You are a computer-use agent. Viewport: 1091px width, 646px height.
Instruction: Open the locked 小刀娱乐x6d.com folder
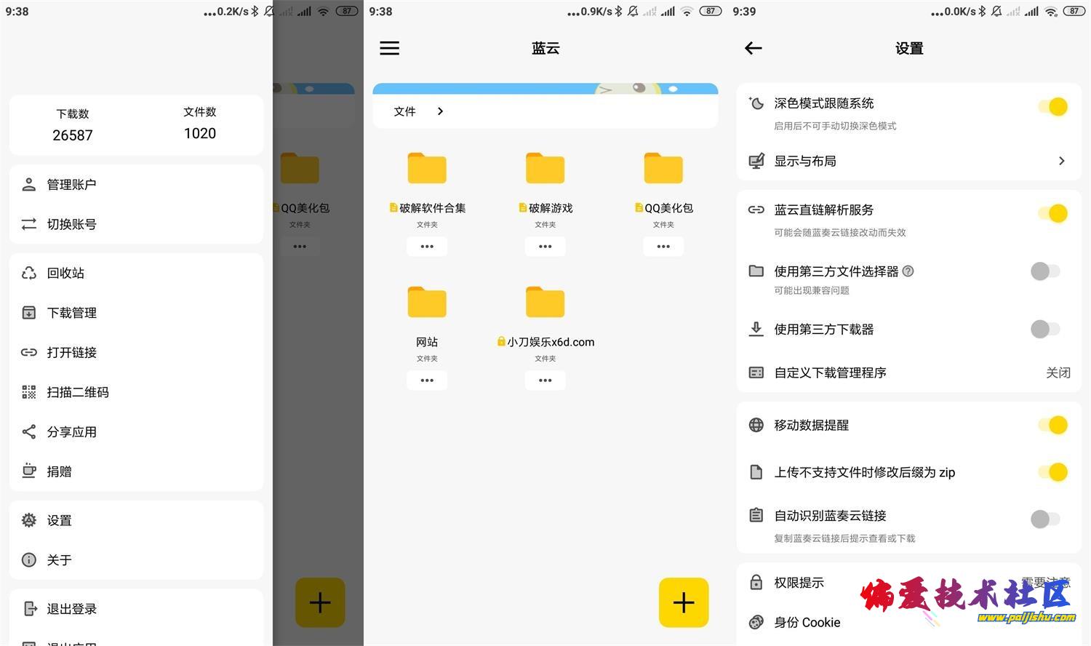point(545,302)
